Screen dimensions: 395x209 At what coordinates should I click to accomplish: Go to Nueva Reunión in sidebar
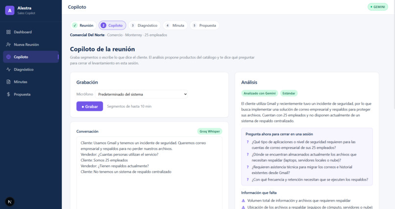point(31,45)
